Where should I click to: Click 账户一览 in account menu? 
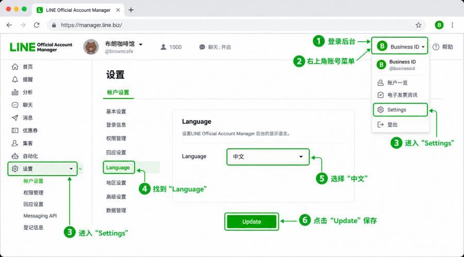click(x=397, y=83)
